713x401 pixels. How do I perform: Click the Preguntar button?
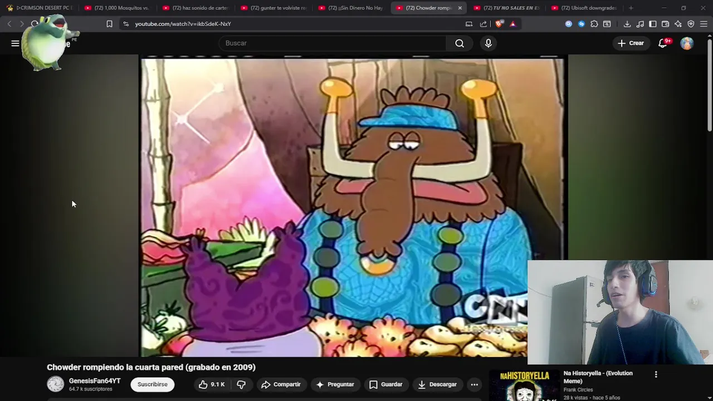(x=335, y=384)
